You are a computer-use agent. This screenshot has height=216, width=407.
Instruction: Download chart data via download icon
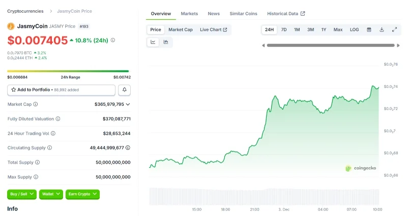point(382,29)
